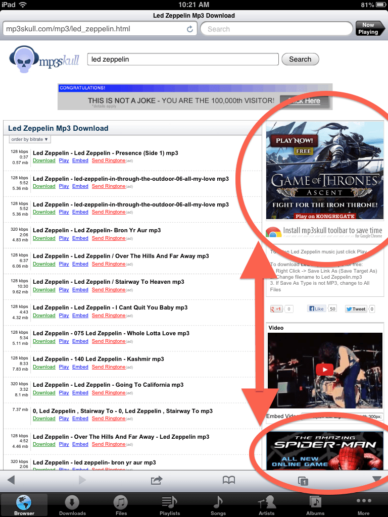Switch to the Downloads tab
This screenshot has width=388, height=517.
72,504
